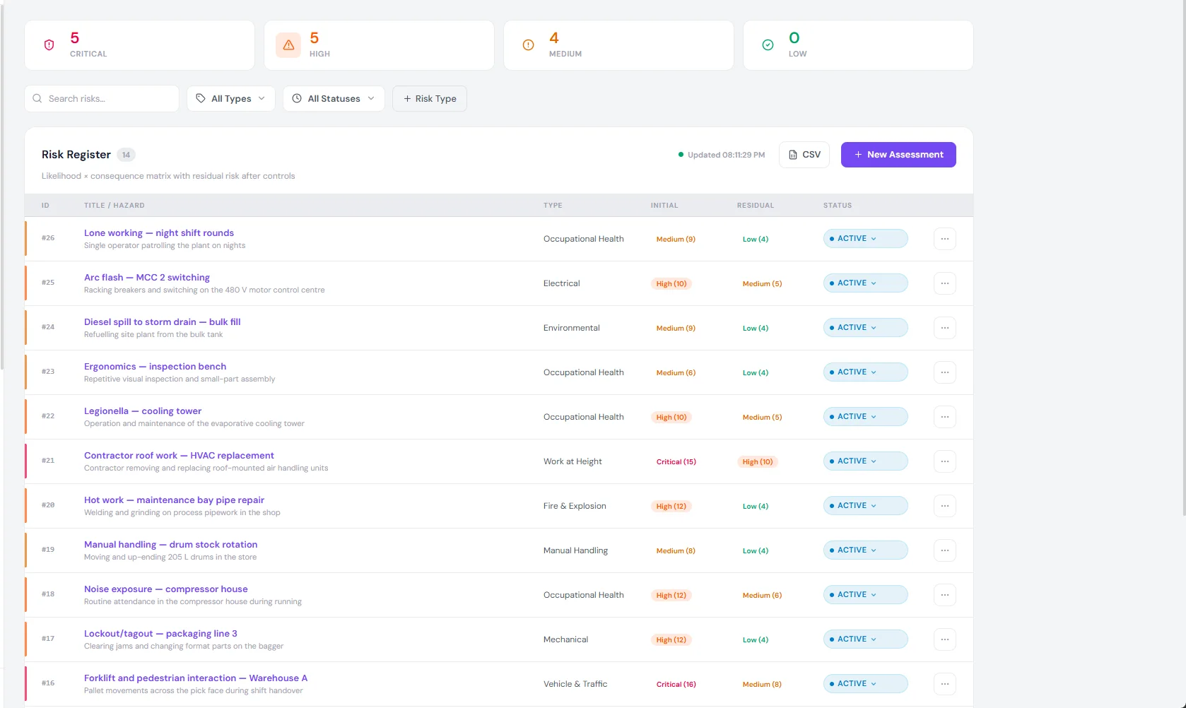The height and width of the screenshot is (708, 1186).
Task: Click the Low checkmark circle icon
Action: [x=768, y=45]
